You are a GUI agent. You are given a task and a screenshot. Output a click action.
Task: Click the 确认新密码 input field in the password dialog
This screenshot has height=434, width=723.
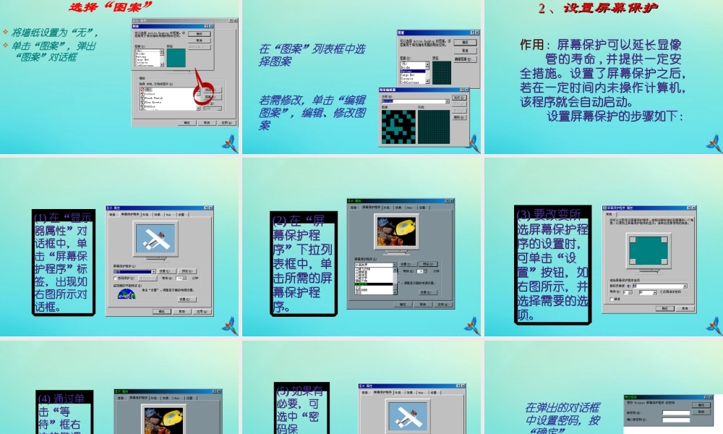pos(676,420)
